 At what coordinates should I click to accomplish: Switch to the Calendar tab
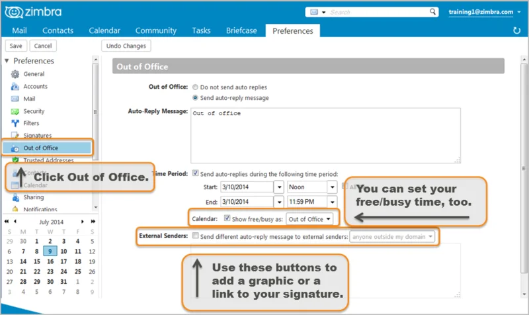click(104, 30)
